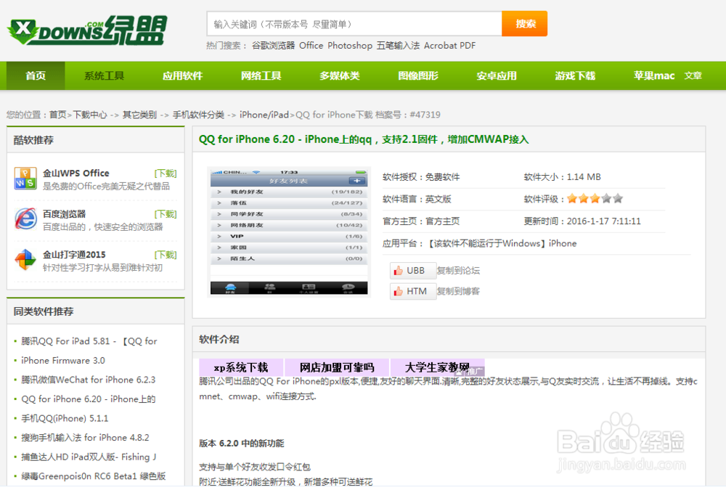This screenshot has height=490, width=726.
Task: Go to 下载中心 in the breadcrumb
Action: (90, 115)
